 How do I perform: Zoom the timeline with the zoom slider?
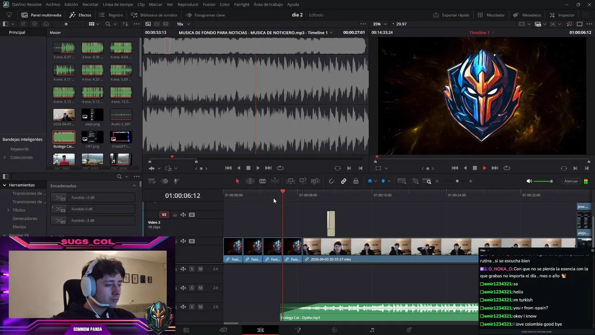coord(457,181)
